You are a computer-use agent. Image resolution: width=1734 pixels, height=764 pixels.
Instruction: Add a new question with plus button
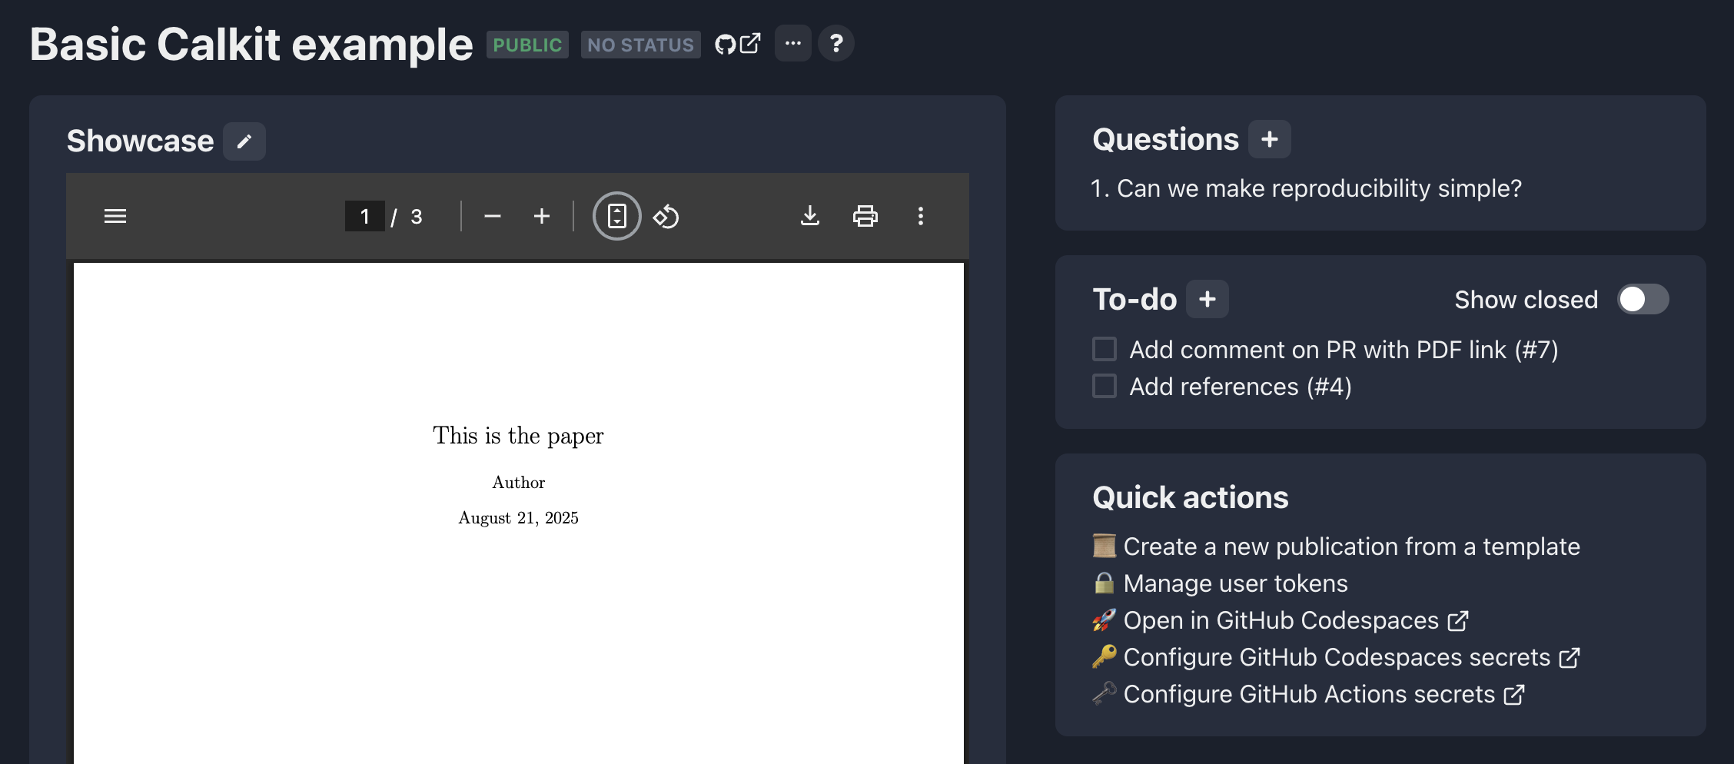tap(1270, 139)
